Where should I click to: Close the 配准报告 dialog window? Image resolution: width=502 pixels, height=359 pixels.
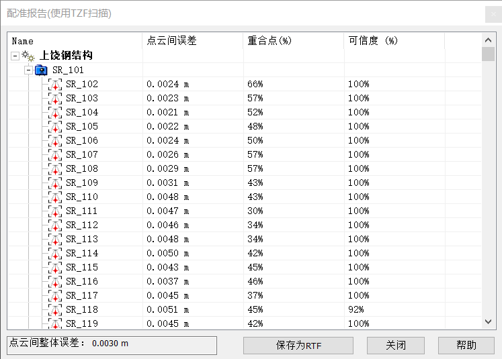click(x=493, y=14)
